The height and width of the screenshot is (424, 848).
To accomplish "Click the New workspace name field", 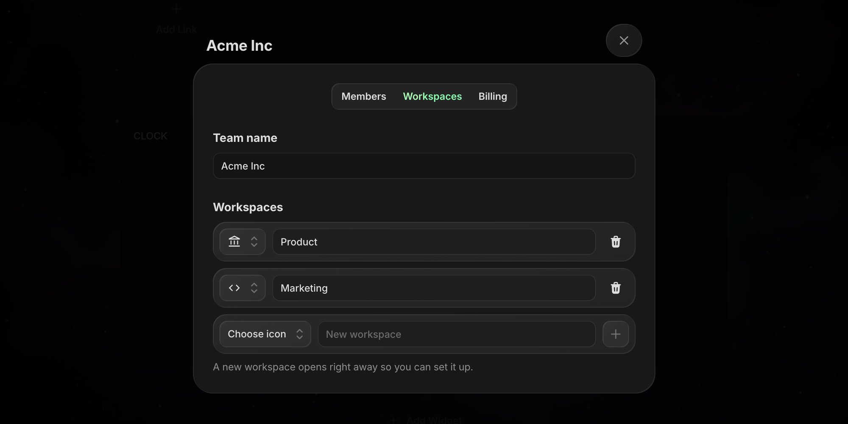I will [x=457, y=334].
